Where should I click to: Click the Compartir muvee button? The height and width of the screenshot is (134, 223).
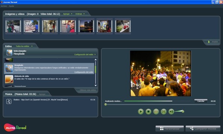(x=203, y=129)
